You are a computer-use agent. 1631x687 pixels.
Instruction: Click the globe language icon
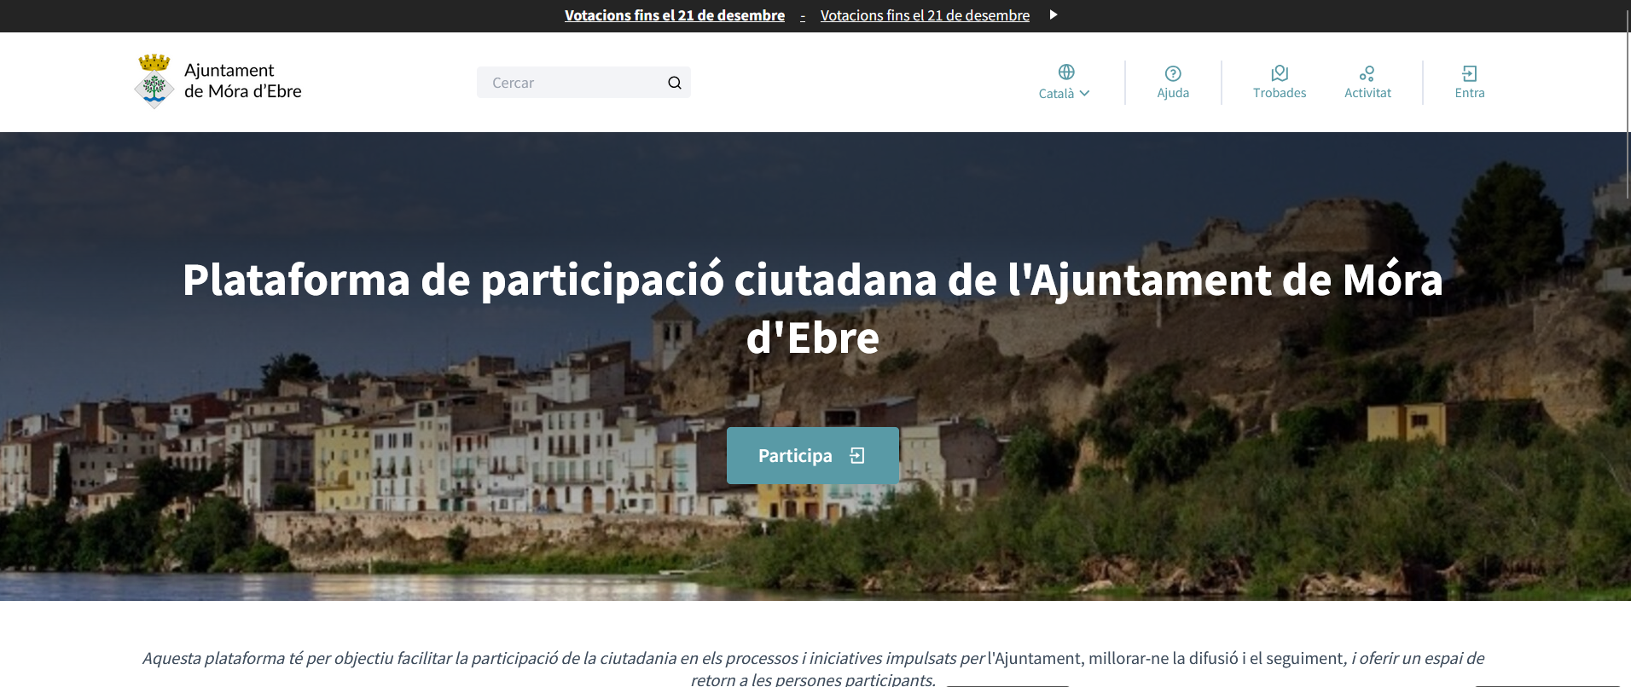pyautogui.click(x=1065, y=72)
